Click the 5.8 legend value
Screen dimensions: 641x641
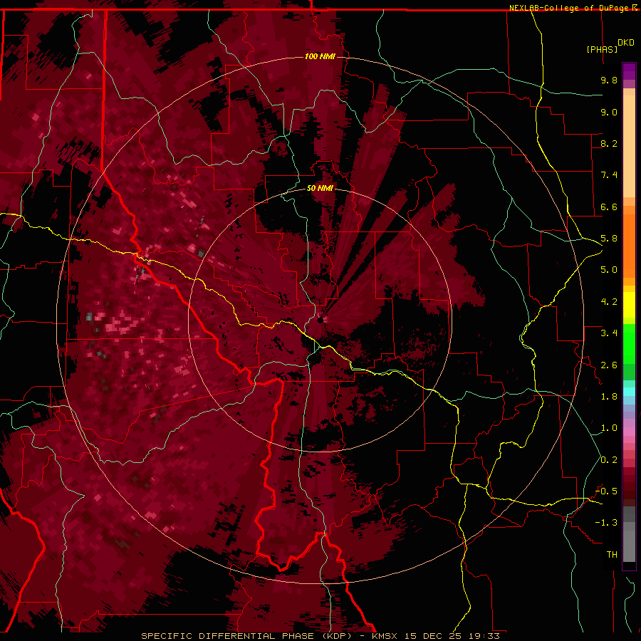click(609, 239)
